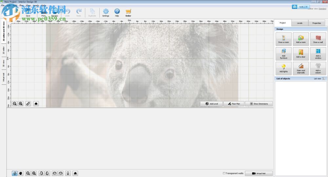Start the Virtual Visit

point(259,173)
